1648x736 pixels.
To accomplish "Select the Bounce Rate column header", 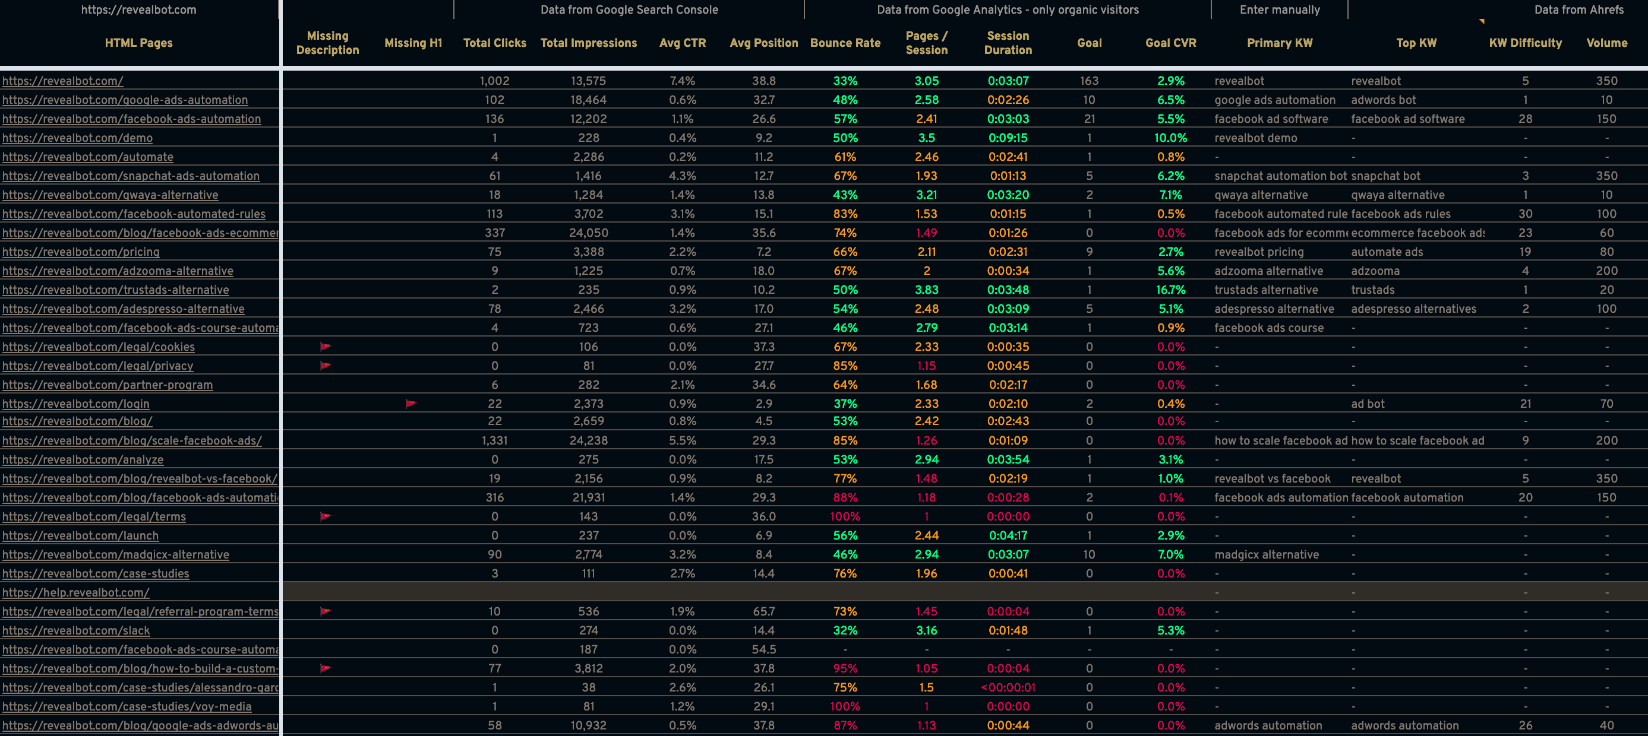I will [845, 43].
